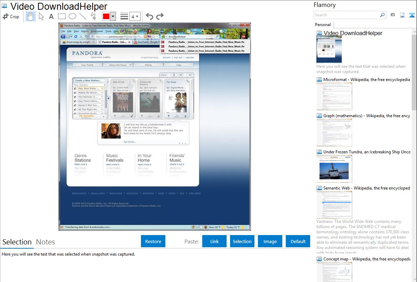417x282 pixels.
Task: Click the icon beside Graph (mathematics) title
Action: (319, 116)
